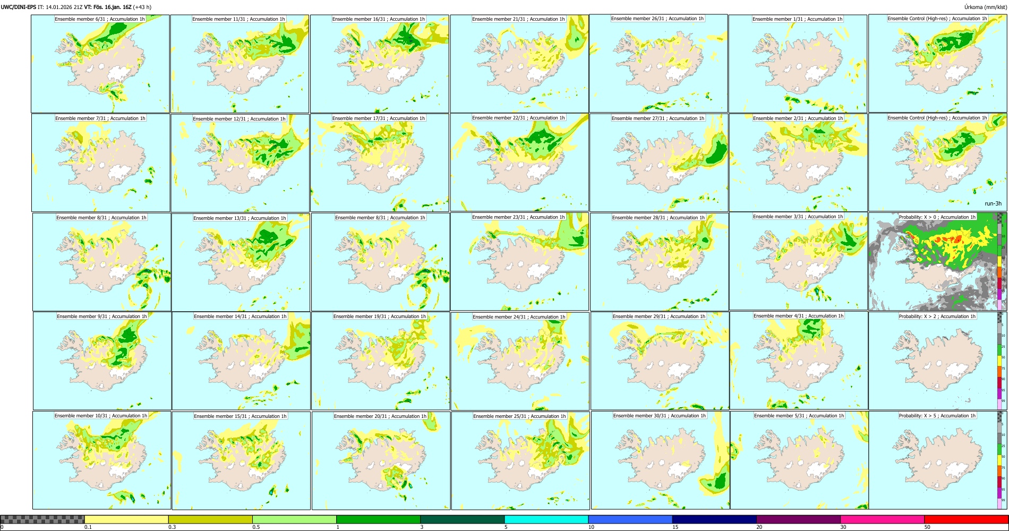Select the Probability X > 2 map panel
Image resolution: width=1009 pixels, height=531 pixels.
(x=938, y=361)
